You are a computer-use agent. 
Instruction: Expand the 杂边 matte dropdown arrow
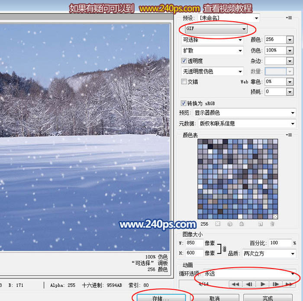[290, 61]
